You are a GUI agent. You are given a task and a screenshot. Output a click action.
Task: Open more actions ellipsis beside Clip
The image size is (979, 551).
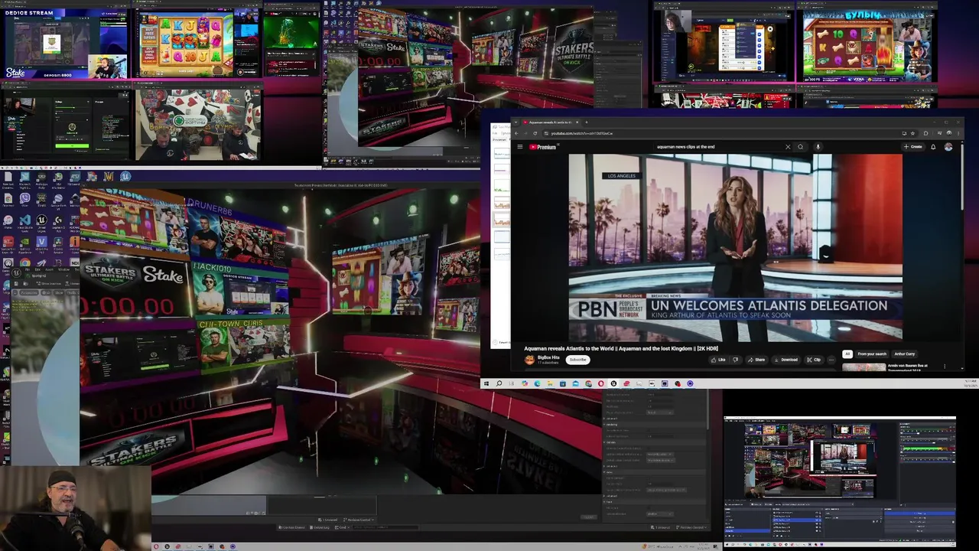pos(831,360)
